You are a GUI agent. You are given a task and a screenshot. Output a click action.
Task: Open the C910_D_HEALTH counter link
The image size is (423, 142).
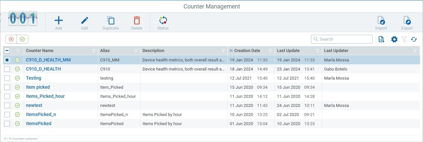tap(43, 69)
